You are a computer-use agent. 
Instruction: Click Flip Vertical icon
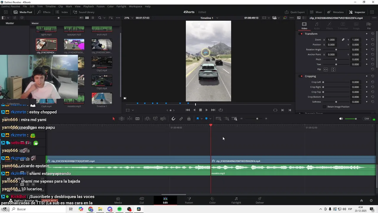point(333,70)
